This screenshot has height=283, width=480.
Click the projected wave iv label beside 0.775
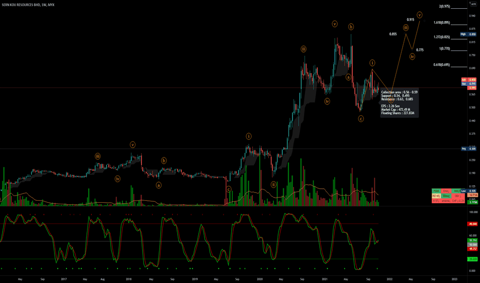click(x=413, y=57)
